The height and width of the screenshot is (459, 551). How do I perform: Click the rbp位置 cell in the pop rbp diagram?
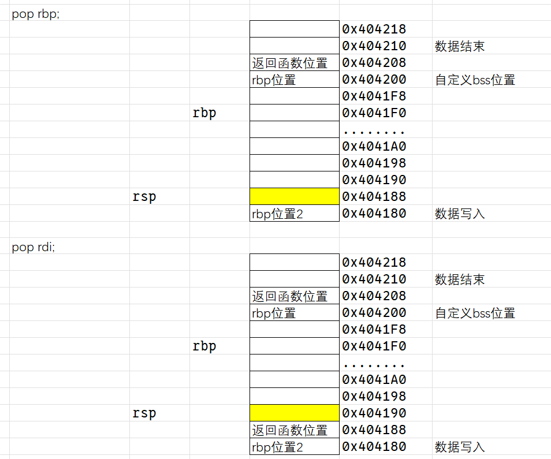(x=295, y=79)
